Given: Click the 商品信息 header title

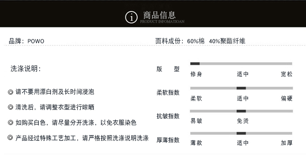Looking at the screenshot, I should pos(159,15).
